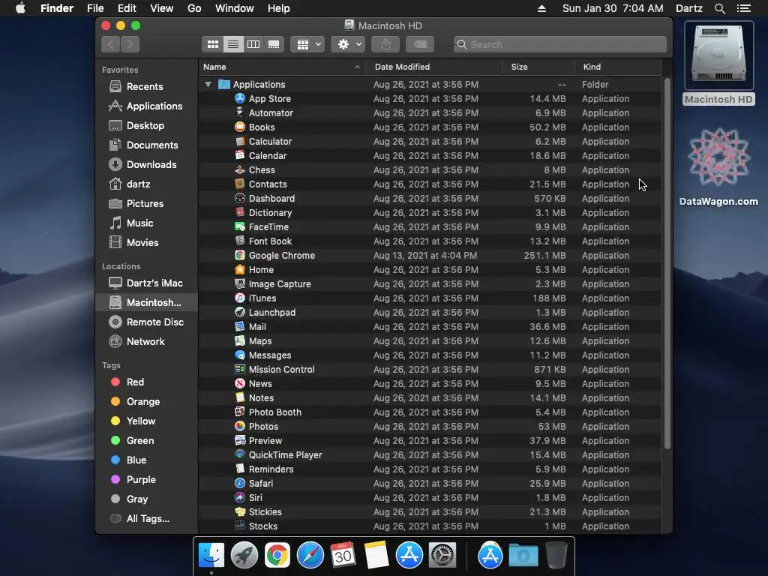Sort by the Size column header
The width and height of the screenshot is (768, 576).
click(538, 67)
